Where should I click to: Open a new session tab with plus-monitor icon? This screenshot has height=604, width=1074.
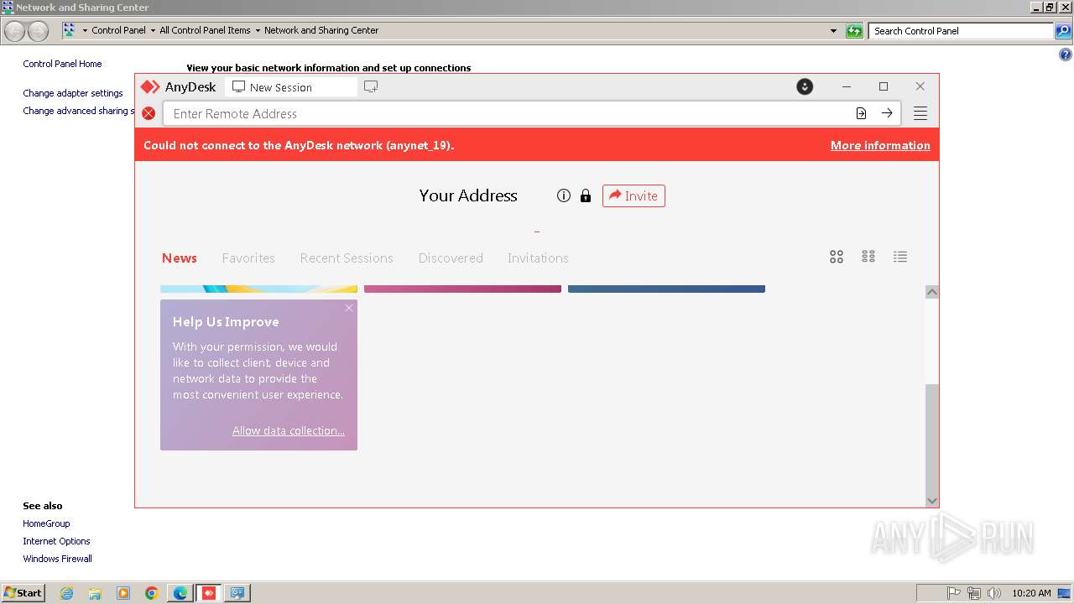coord(371,86)
